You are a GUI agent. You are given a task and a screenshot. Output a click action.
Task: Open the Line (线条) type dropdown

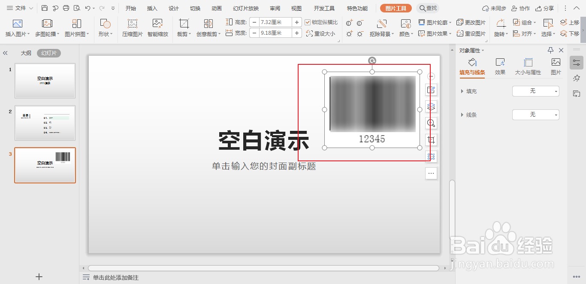point(536,115)
